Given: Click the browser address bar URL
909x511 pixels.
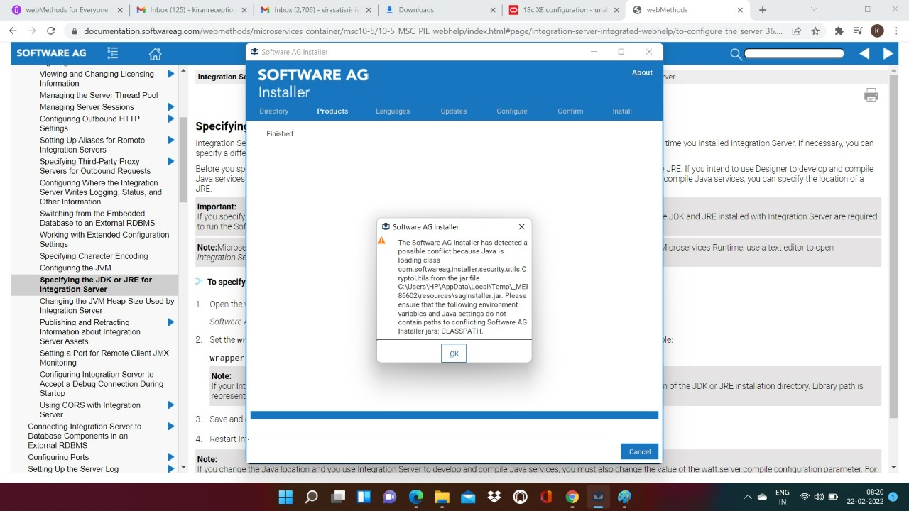Looking at the screenshot, I should 433,31.
